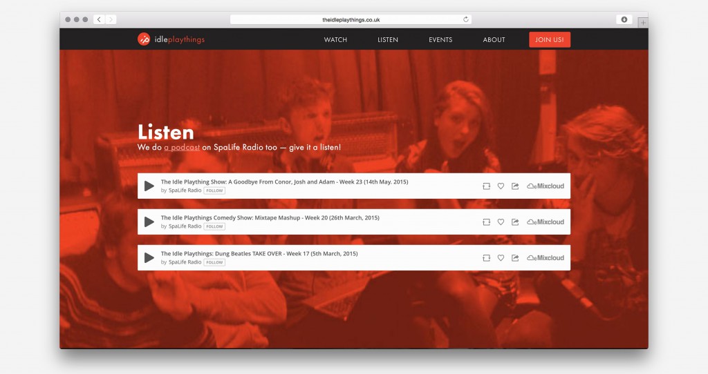Follow SpaLife Radio on Week 20 player
The image size is (708, 374).
pyautogui.click(x=214, y=226)
